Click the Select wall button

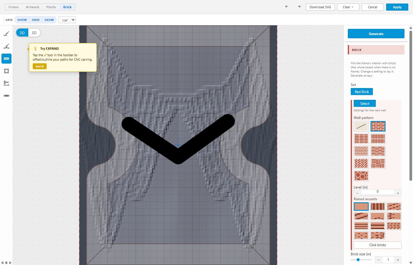(x=365, y=104)
